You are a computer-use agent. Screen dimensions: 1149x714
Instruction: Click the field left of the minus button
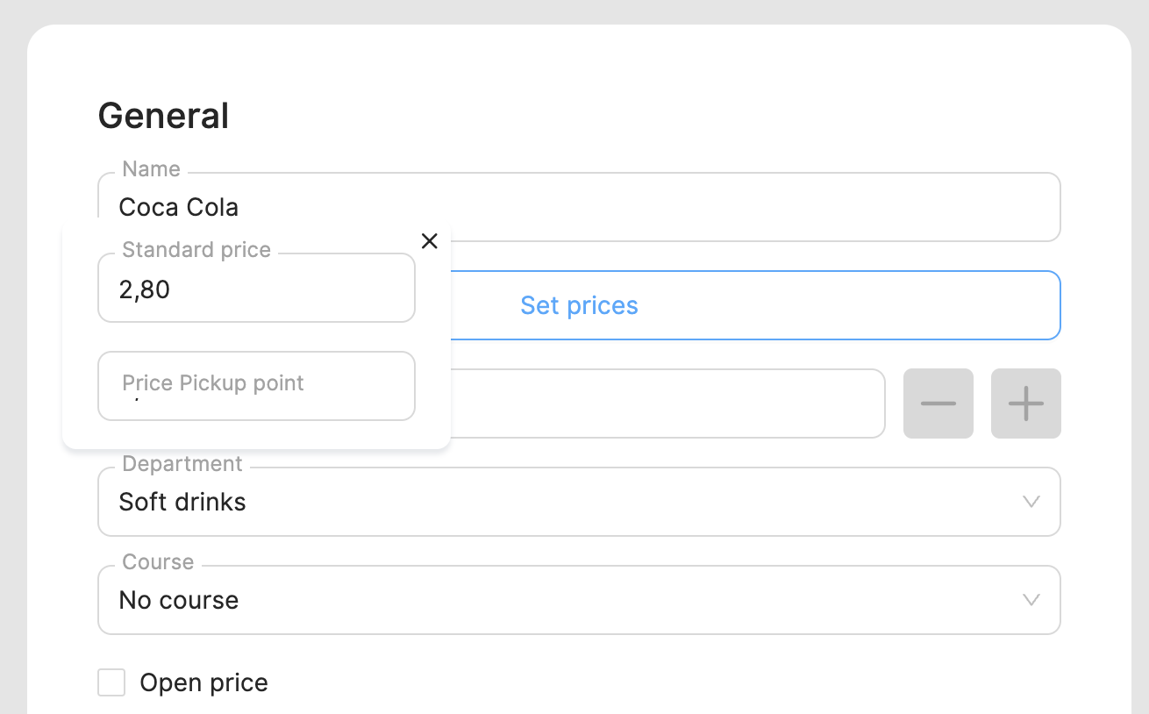667,403
